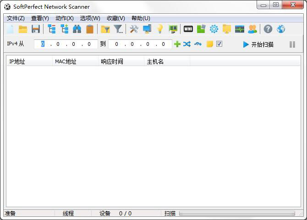Click the WMI toolbar icon
The width and height of the screenshot is (307, 220).
[188, 29]
